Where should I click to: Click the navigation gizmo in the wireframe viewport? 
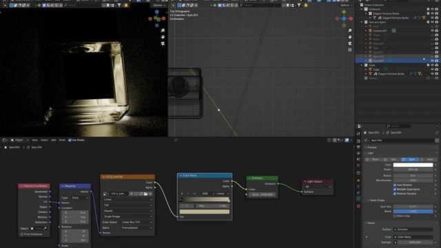[x=344, y=19]
